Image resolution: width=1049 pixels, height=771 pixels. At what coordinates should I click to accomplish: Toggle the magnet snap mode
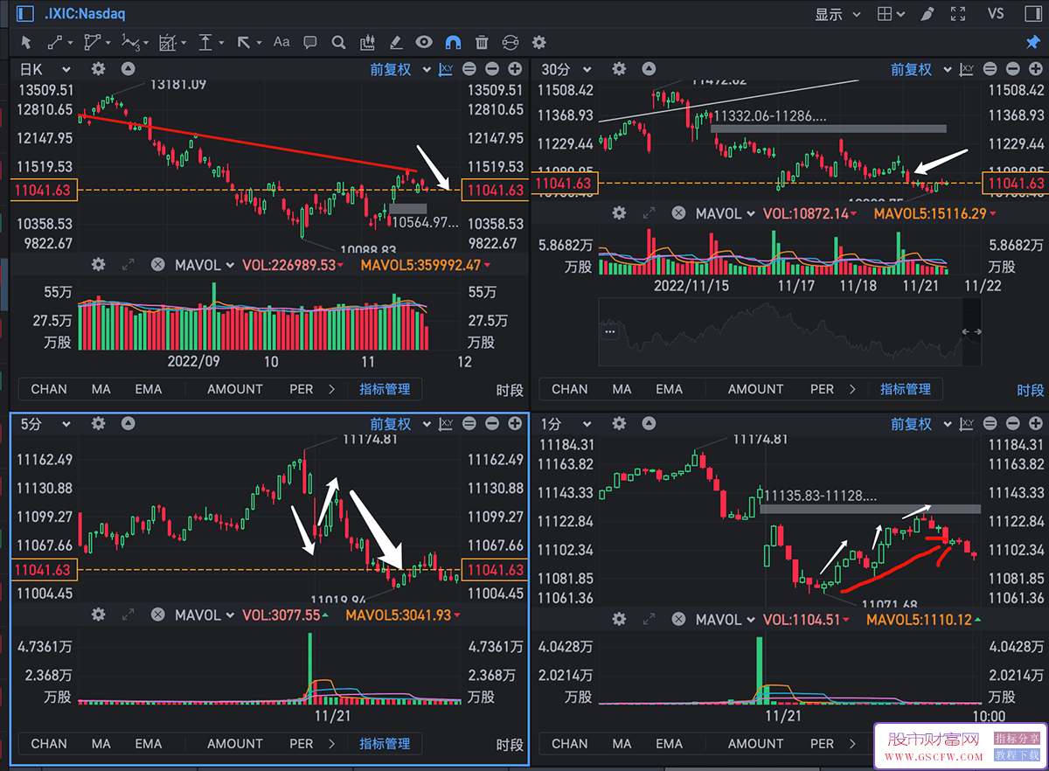pyautogui.click(x=453, y=42)
